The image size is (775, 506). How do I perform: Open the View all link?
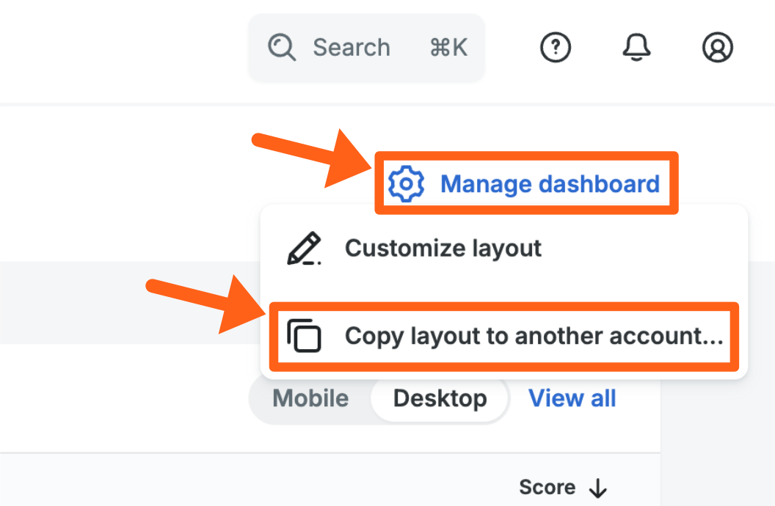(x=572, y=399)
